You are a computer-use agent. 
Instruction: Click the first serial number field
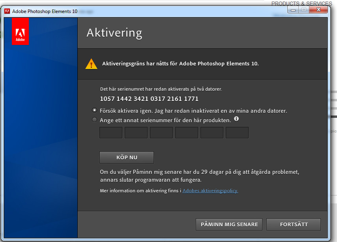click(111, 132)
